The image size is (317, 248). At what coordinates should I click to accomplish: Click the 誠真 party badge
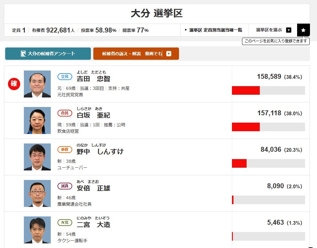tap(65, 186)
